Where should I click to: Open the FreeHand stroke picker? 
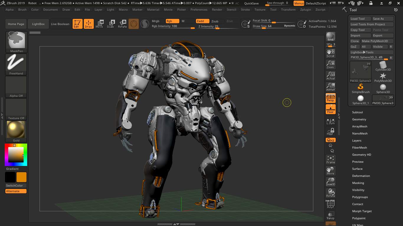click(16, 64)
